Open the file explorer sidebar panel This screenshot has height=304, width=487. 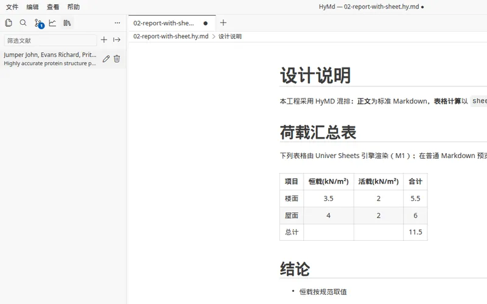[9, 23]
